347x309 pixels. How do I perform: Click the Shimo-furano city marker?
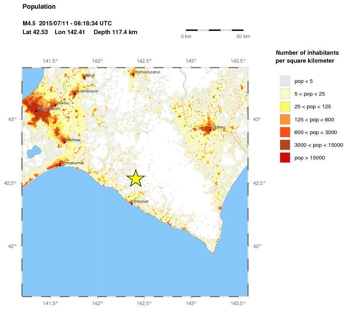(x=133, y=75)
